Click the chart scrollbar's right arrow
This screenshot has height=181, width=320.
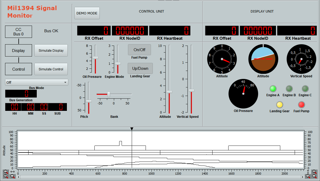click(x=303, y=177)
